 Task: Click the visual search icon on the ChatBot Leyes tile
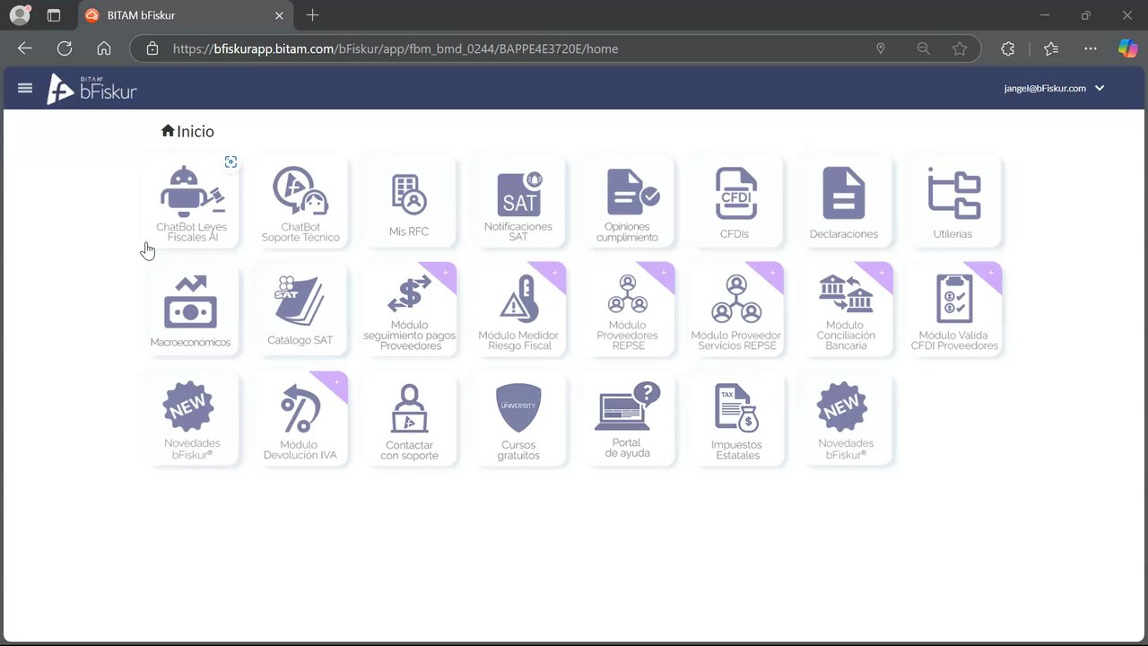(x=230, y=161)
